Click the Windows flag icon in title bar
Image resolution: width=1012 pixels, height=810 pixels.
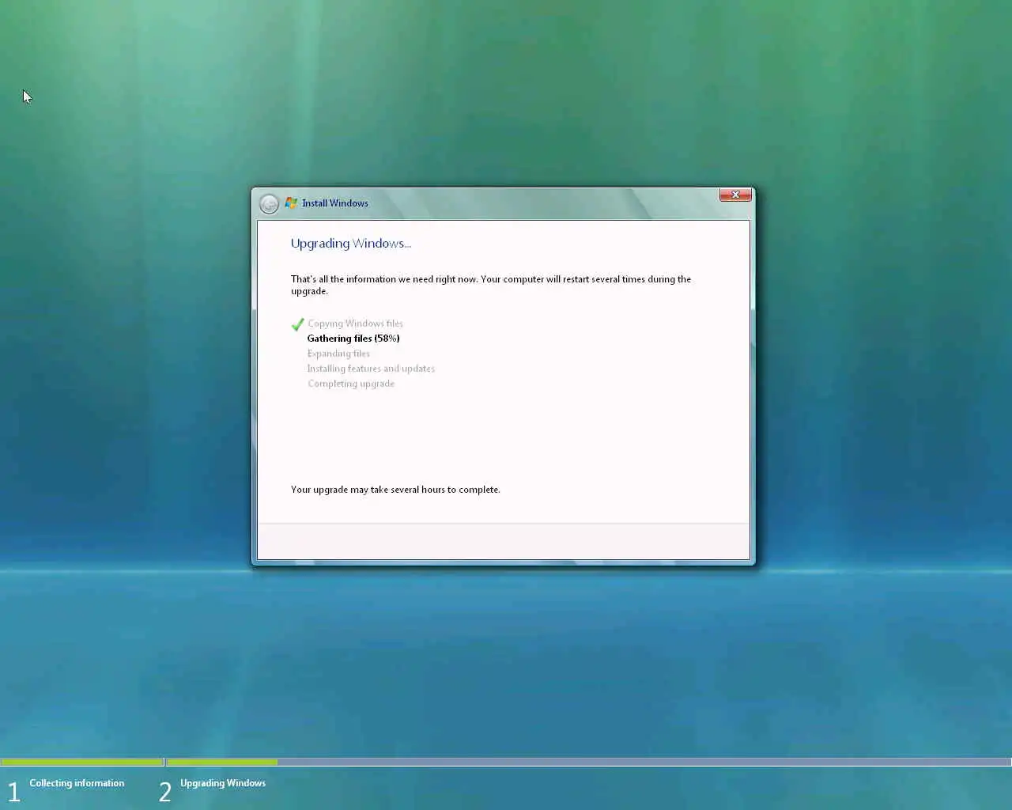coord(291,203)
